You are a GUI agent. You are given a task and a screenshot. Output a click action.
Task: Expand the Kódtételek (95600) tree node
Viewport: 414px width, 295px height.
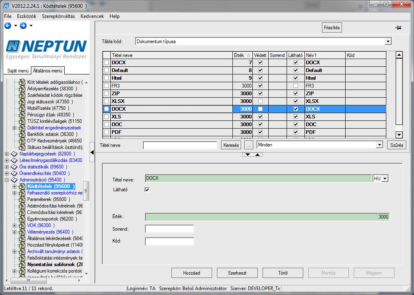(x=15, y=186)
